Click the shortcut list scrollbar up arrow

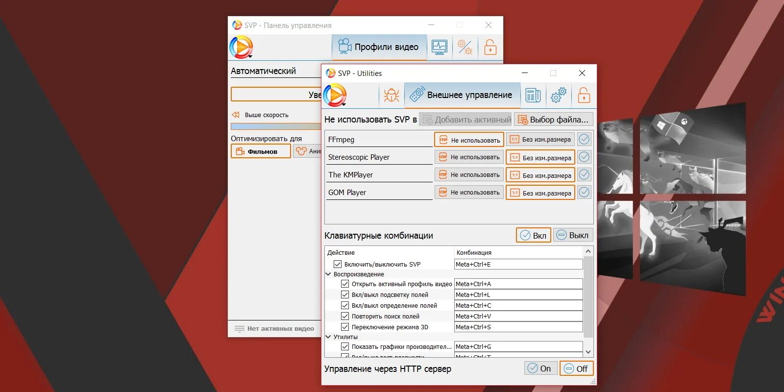pos(588,251)
